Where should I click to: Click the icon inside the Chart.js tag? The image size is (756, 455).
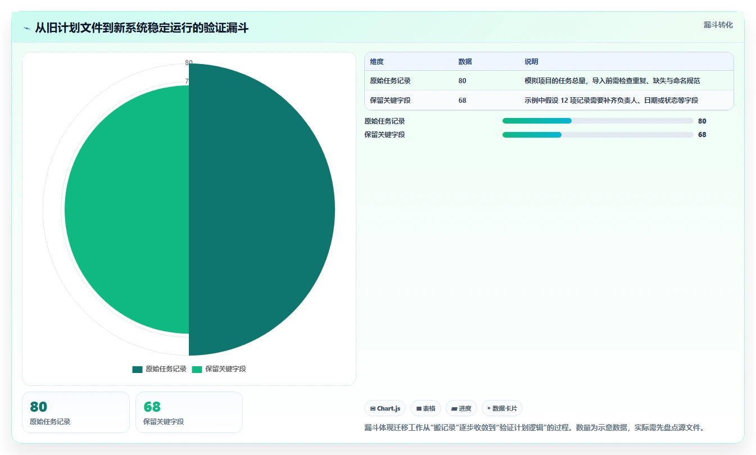(x=373, y=408)
